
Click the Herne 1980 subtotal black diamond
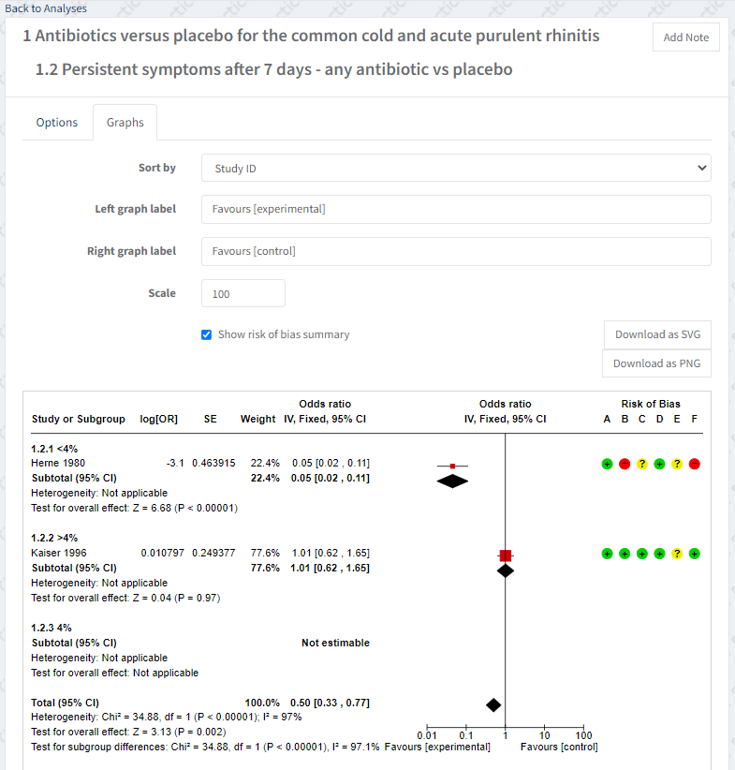pyautogui.click(x=452, y=481)
